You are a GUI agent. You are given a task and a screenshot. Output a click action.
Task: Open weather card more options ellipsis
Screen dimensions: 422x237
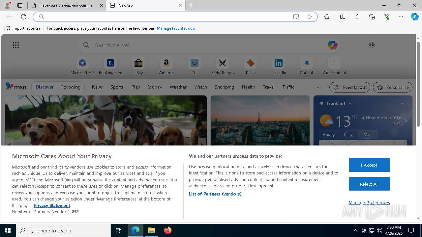[402, 103]
